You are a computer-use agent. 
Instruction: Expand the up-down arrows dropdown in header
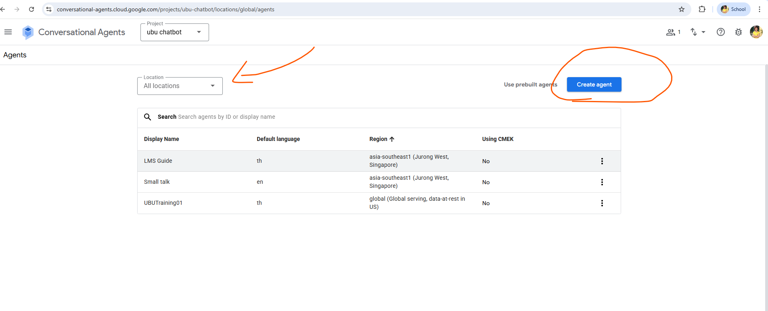(697, 32)
